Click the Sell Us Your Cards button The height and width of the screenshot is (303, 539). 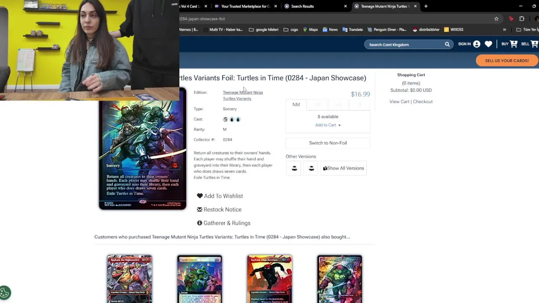click(x=507, y=61)
